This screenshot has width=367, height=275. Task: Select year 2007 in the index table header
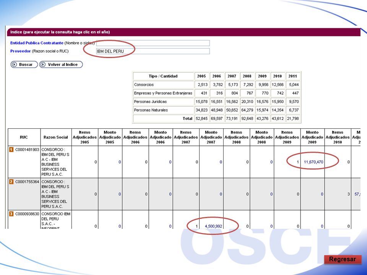[232, 76]
